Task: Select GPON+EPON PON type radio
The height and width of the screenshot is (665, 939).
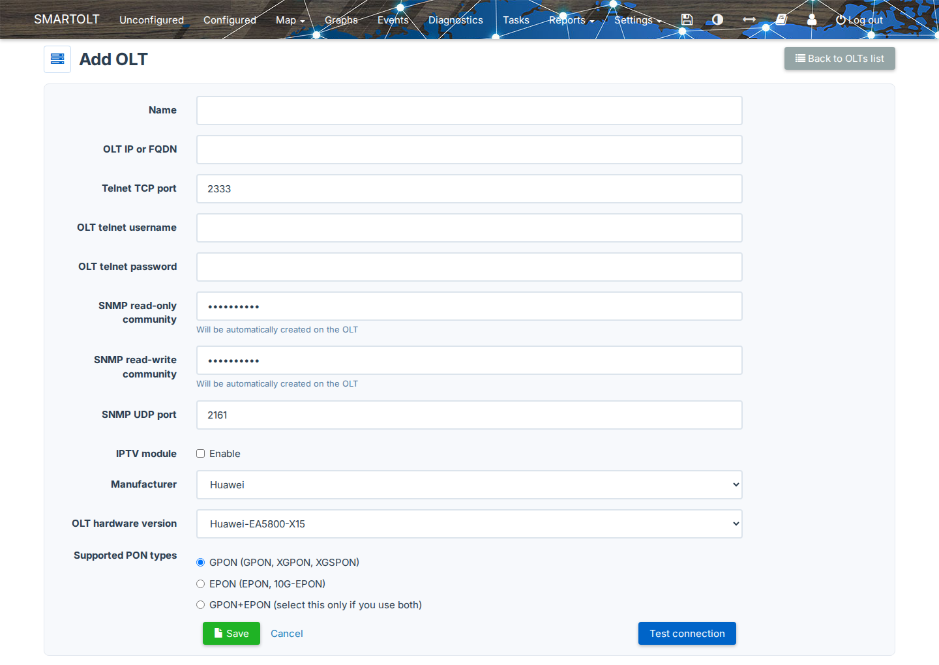Action: point(201,605)
